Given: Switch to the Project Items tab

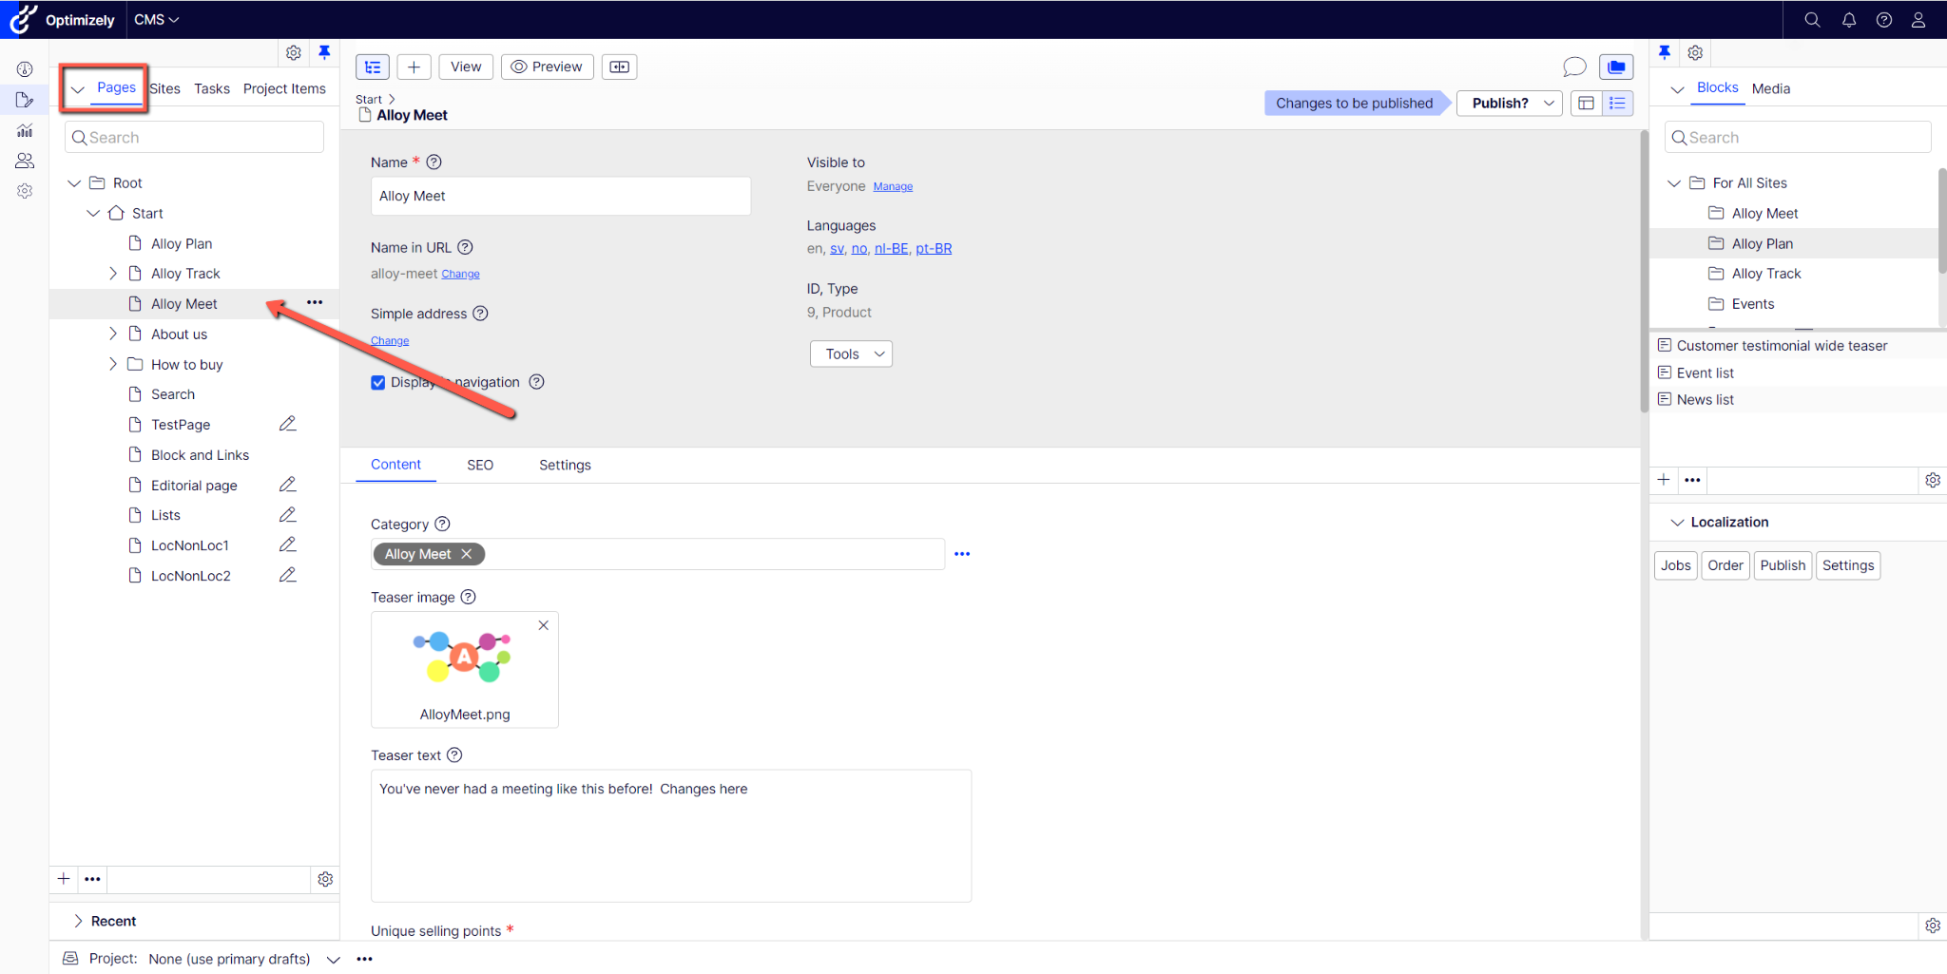Looking at the screenshot, I should [x=284, y=88].
